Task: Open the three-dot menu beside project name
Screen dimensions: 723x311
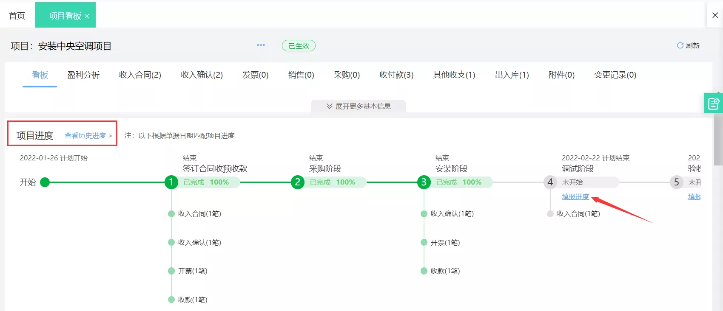Action: point(261,45)
